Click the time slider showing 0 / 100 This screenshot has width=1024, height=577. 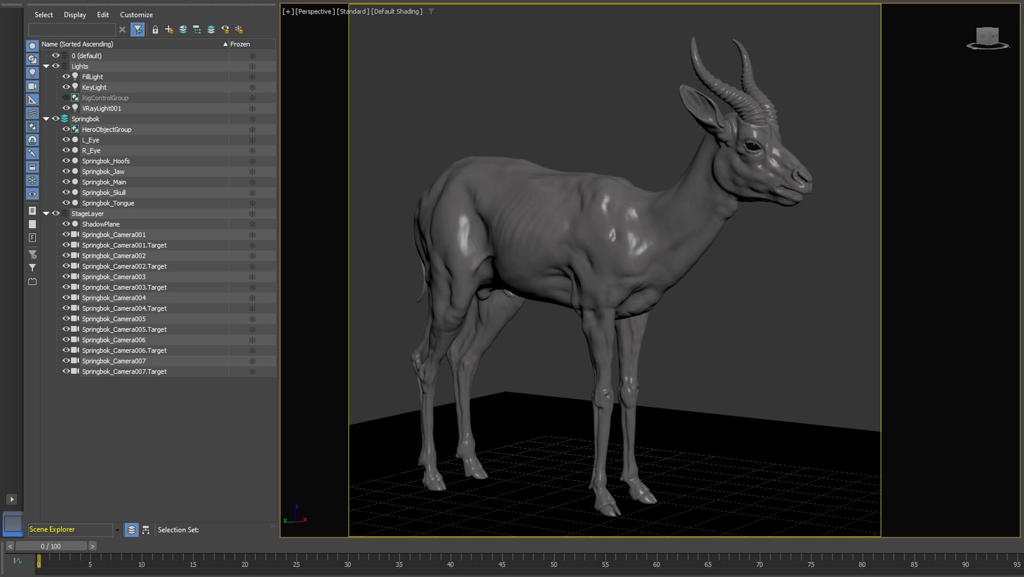pyautogui.click(x=51, y=546)
